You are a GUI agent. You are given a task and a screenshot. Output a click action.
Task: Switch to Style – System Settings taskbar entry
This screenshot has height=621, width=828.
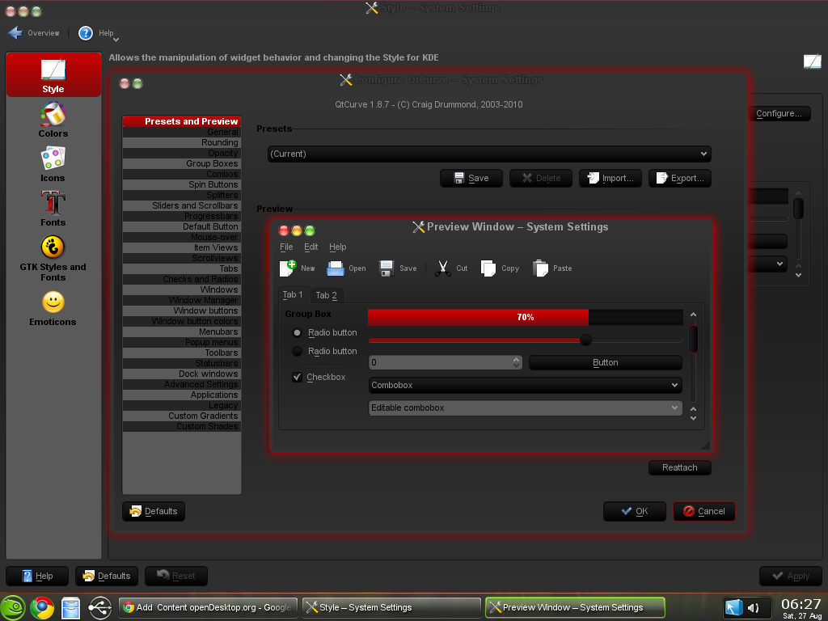(x=391, y=607)
